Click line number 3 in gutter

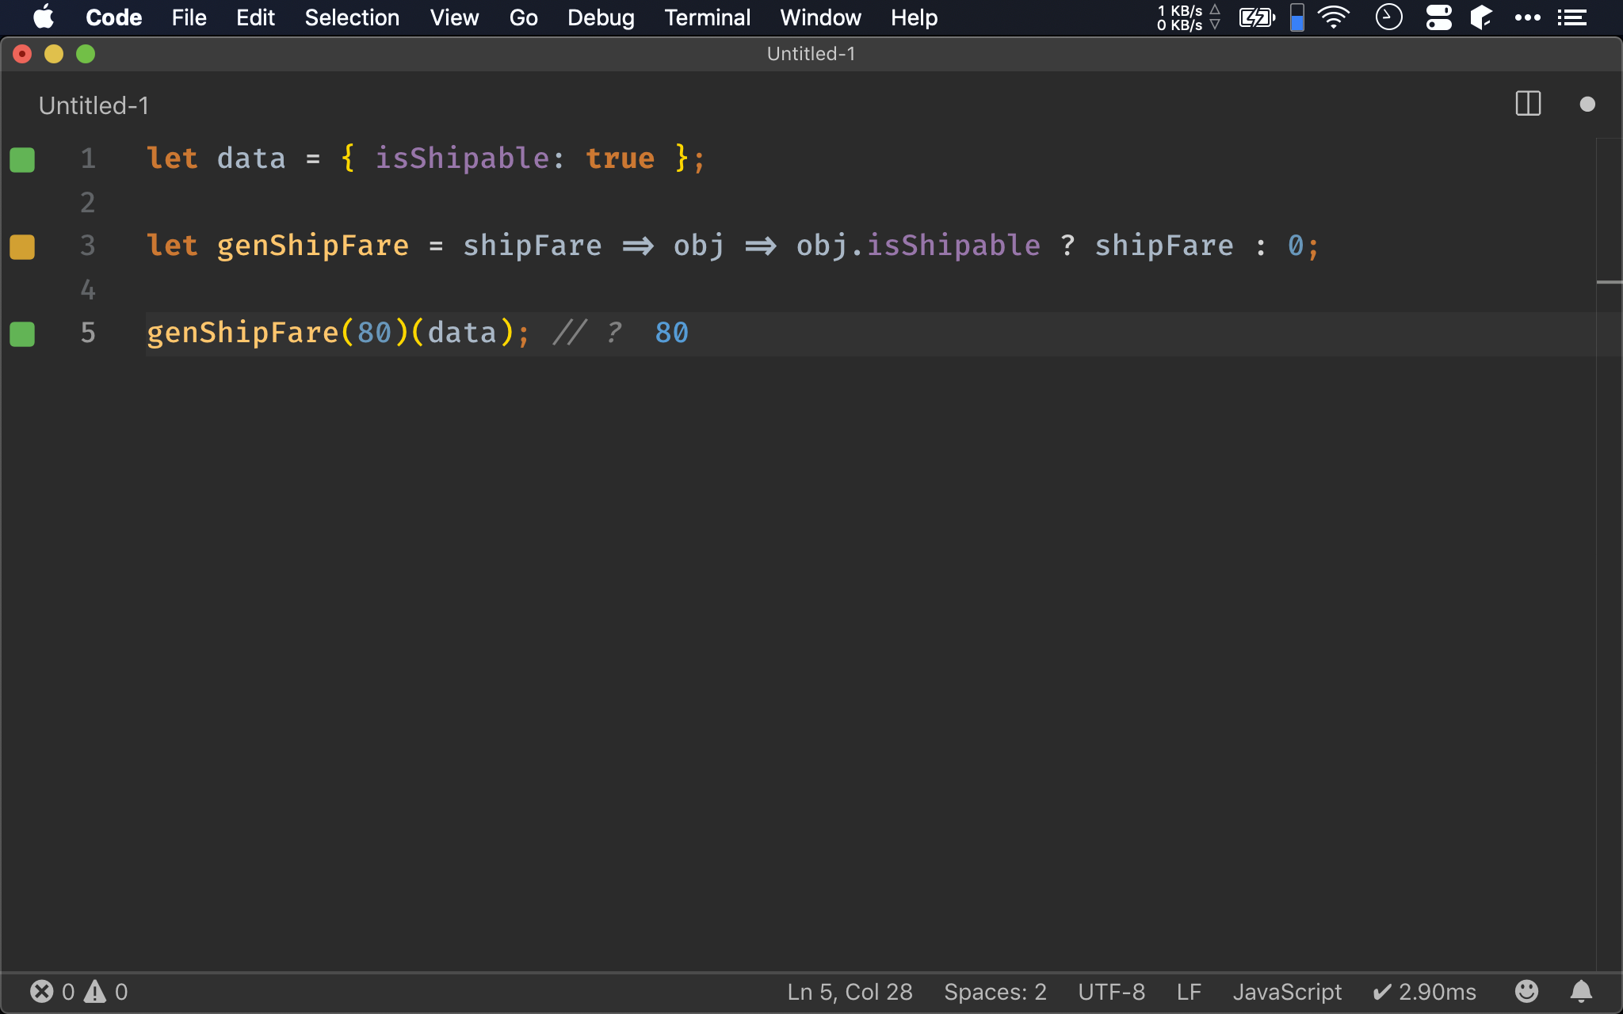coord(88,246)
